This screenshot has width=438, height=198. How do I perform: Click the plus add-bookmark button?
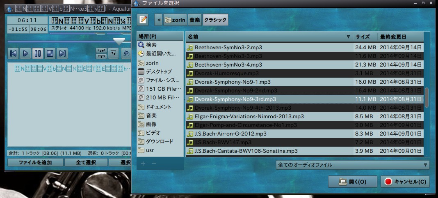(x=143, y=163)
